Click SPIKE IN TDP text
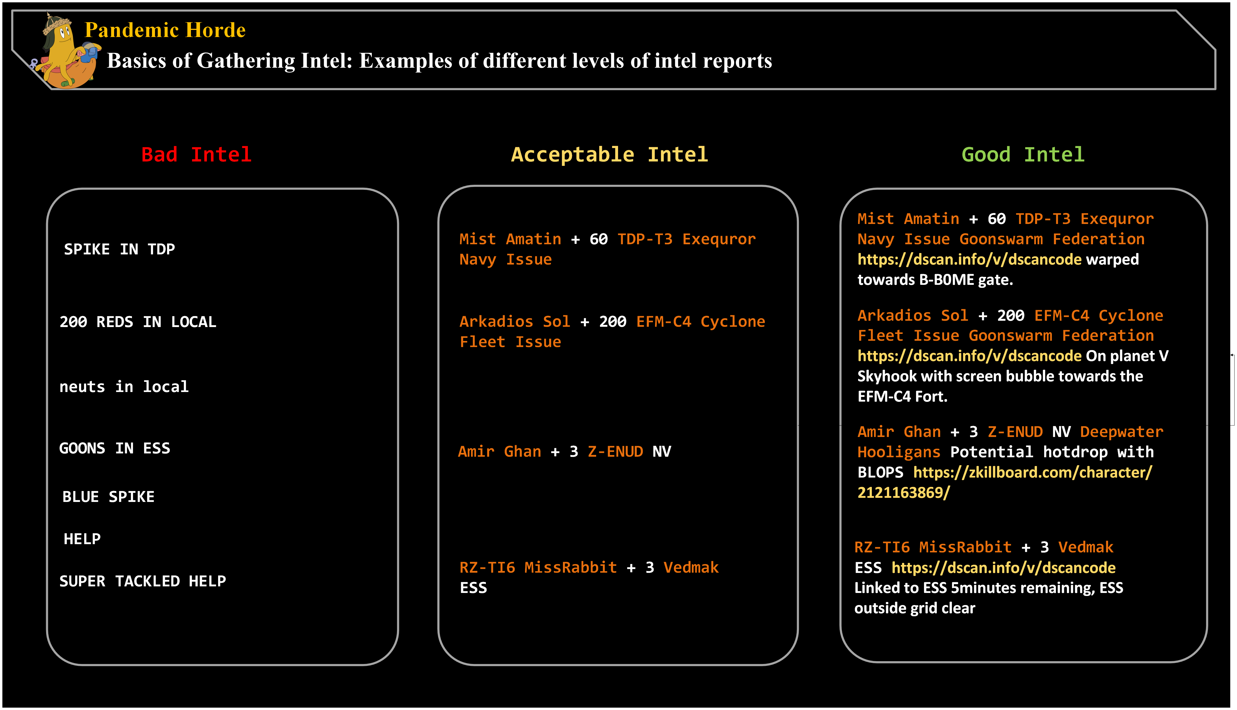 tap(119, 249)
